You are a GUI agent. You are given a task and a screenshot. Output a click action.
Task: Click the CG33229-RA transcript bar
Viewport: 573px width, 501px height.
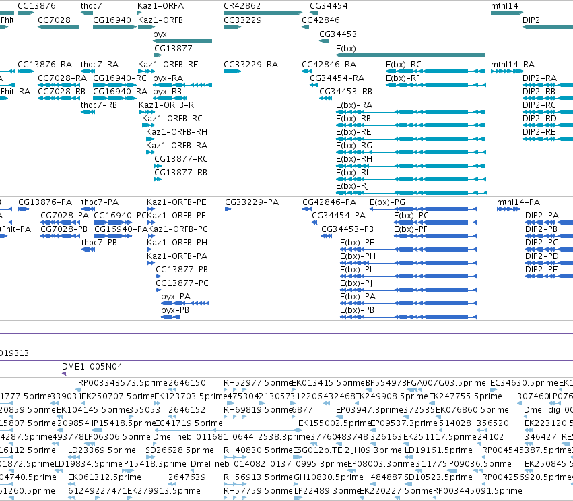coord(232,71)
